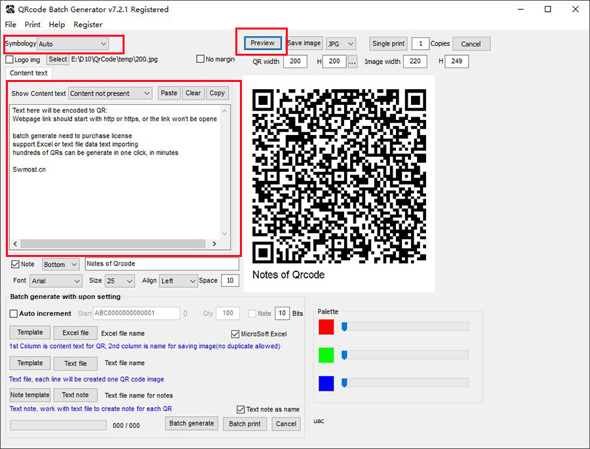Click inside the content text area
This screenshot has height=449, width=590.
click(x=115, y=172)
